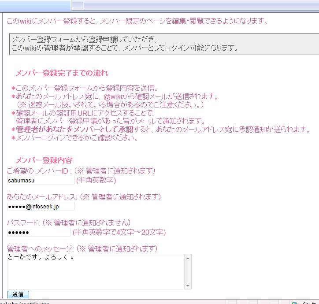Click the メンバー登録完了までの流れ heading
This screenshot has width=319, height=304.
[62, 73]
